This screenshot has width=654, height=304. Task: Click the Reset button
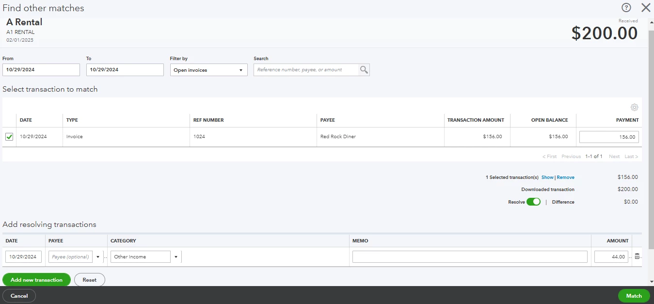click(x=89, y=280)
